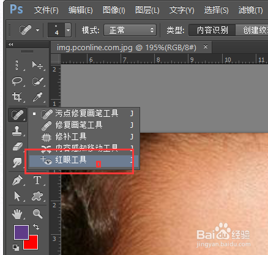Select 创建纹理 type option
The image size is (268, 255).
[x=252, y=30]
